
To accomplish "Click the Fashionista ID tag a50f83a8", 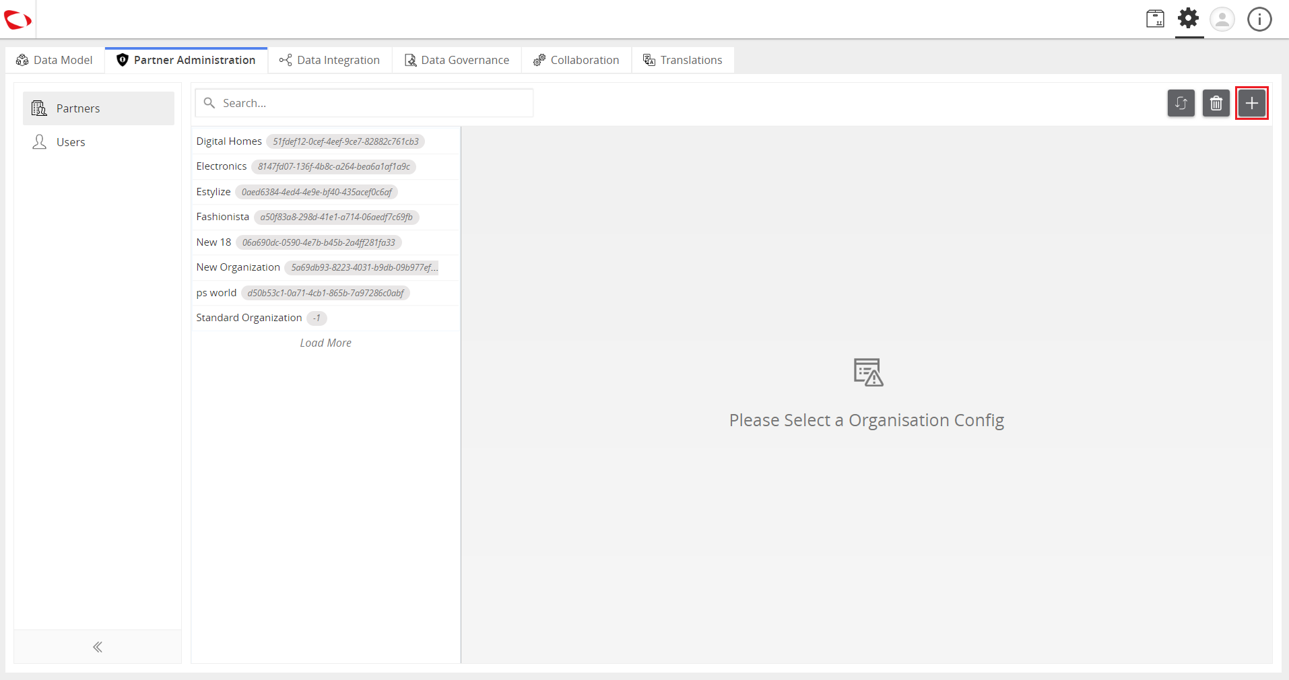I will [x=337, y=217].
